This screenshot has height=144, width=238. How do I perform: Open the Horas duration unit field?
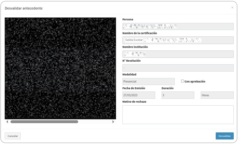pos(217,95)
